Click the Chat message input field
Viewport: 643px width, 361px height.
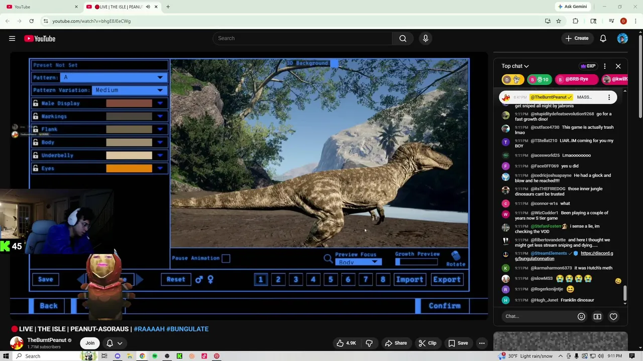tap(538, 316)
